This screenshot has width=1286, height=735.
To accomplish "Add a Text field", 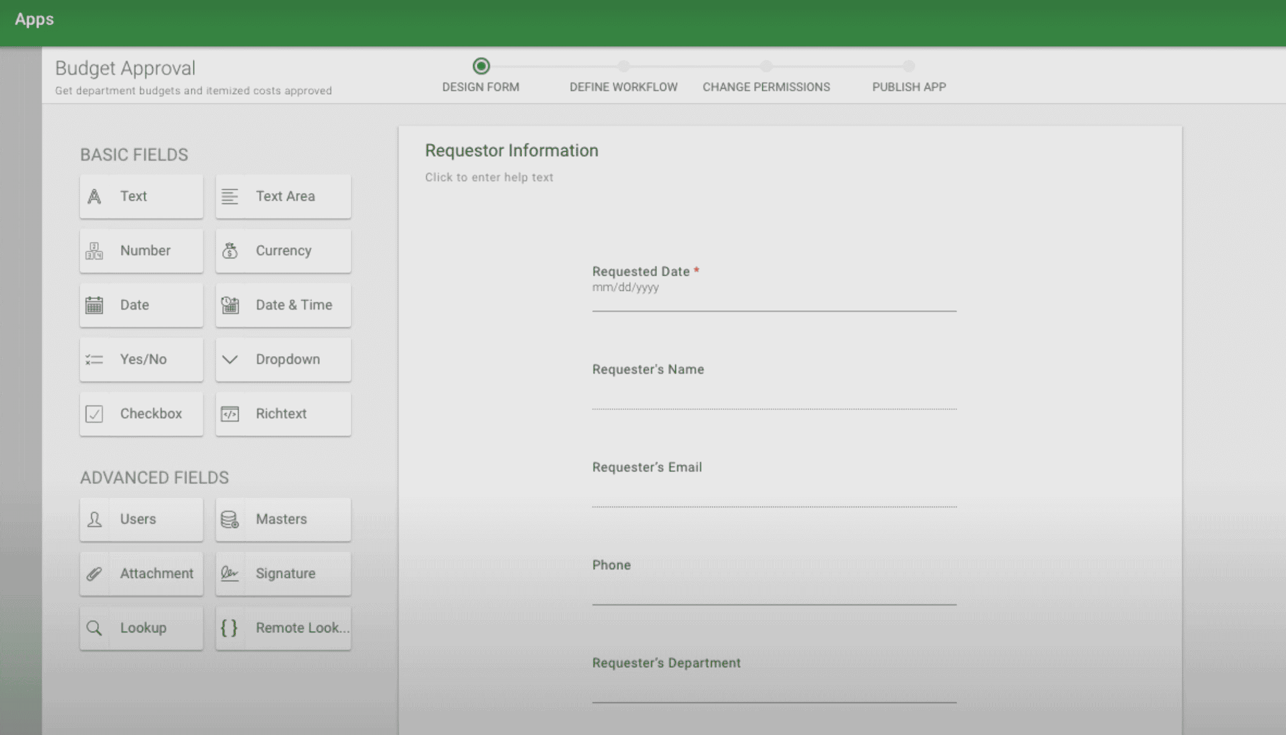I will click(x=141, y=196).
